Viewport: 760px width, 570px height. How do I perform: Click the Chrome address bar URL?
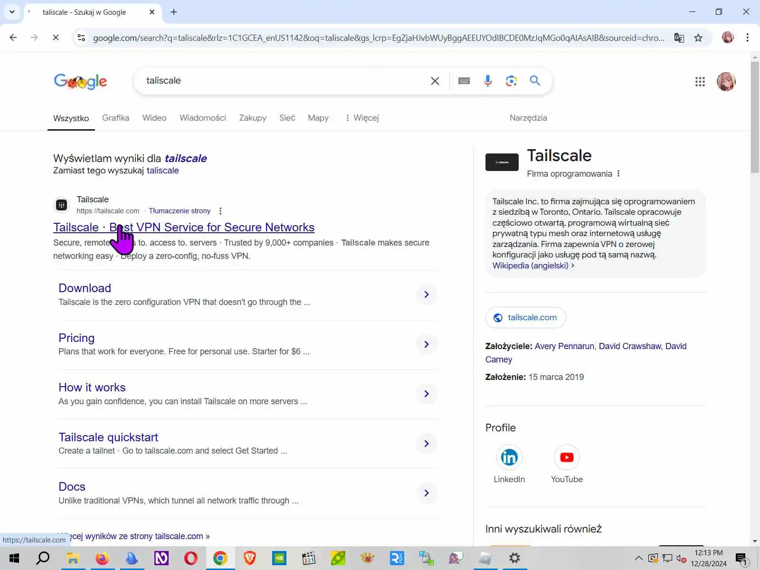pos(379,38)
